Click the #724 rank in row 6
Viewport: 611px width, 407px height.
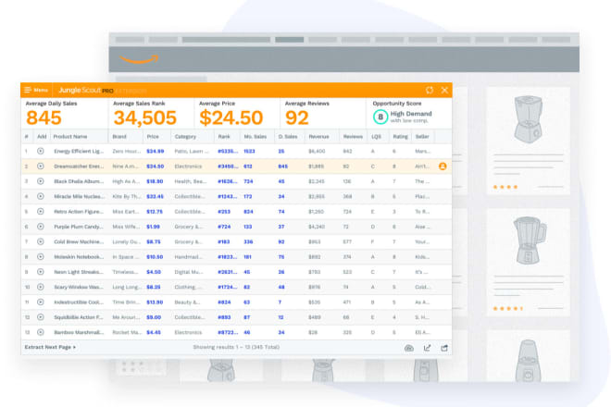(x=224, y=227)
